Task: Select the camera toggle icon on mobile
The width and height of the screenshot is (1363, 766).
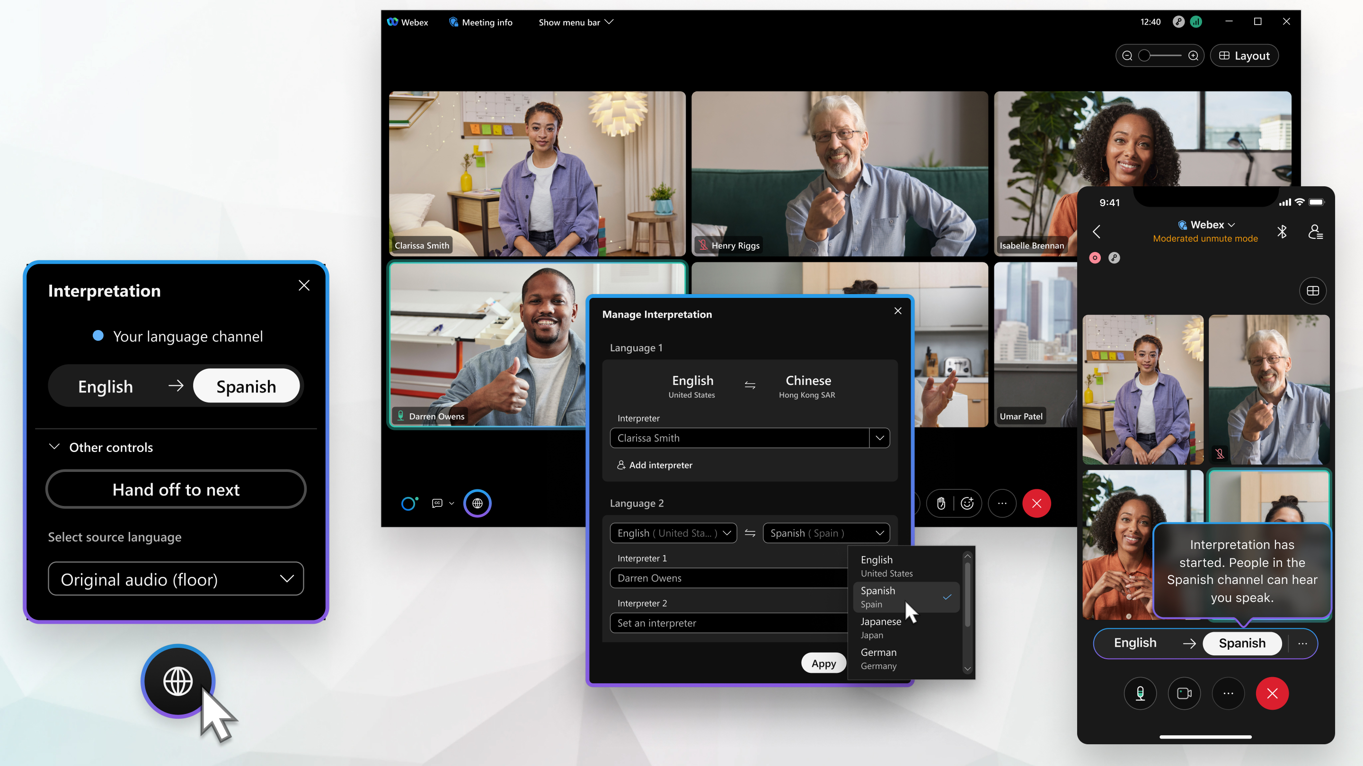Action: click(1184, 693)
